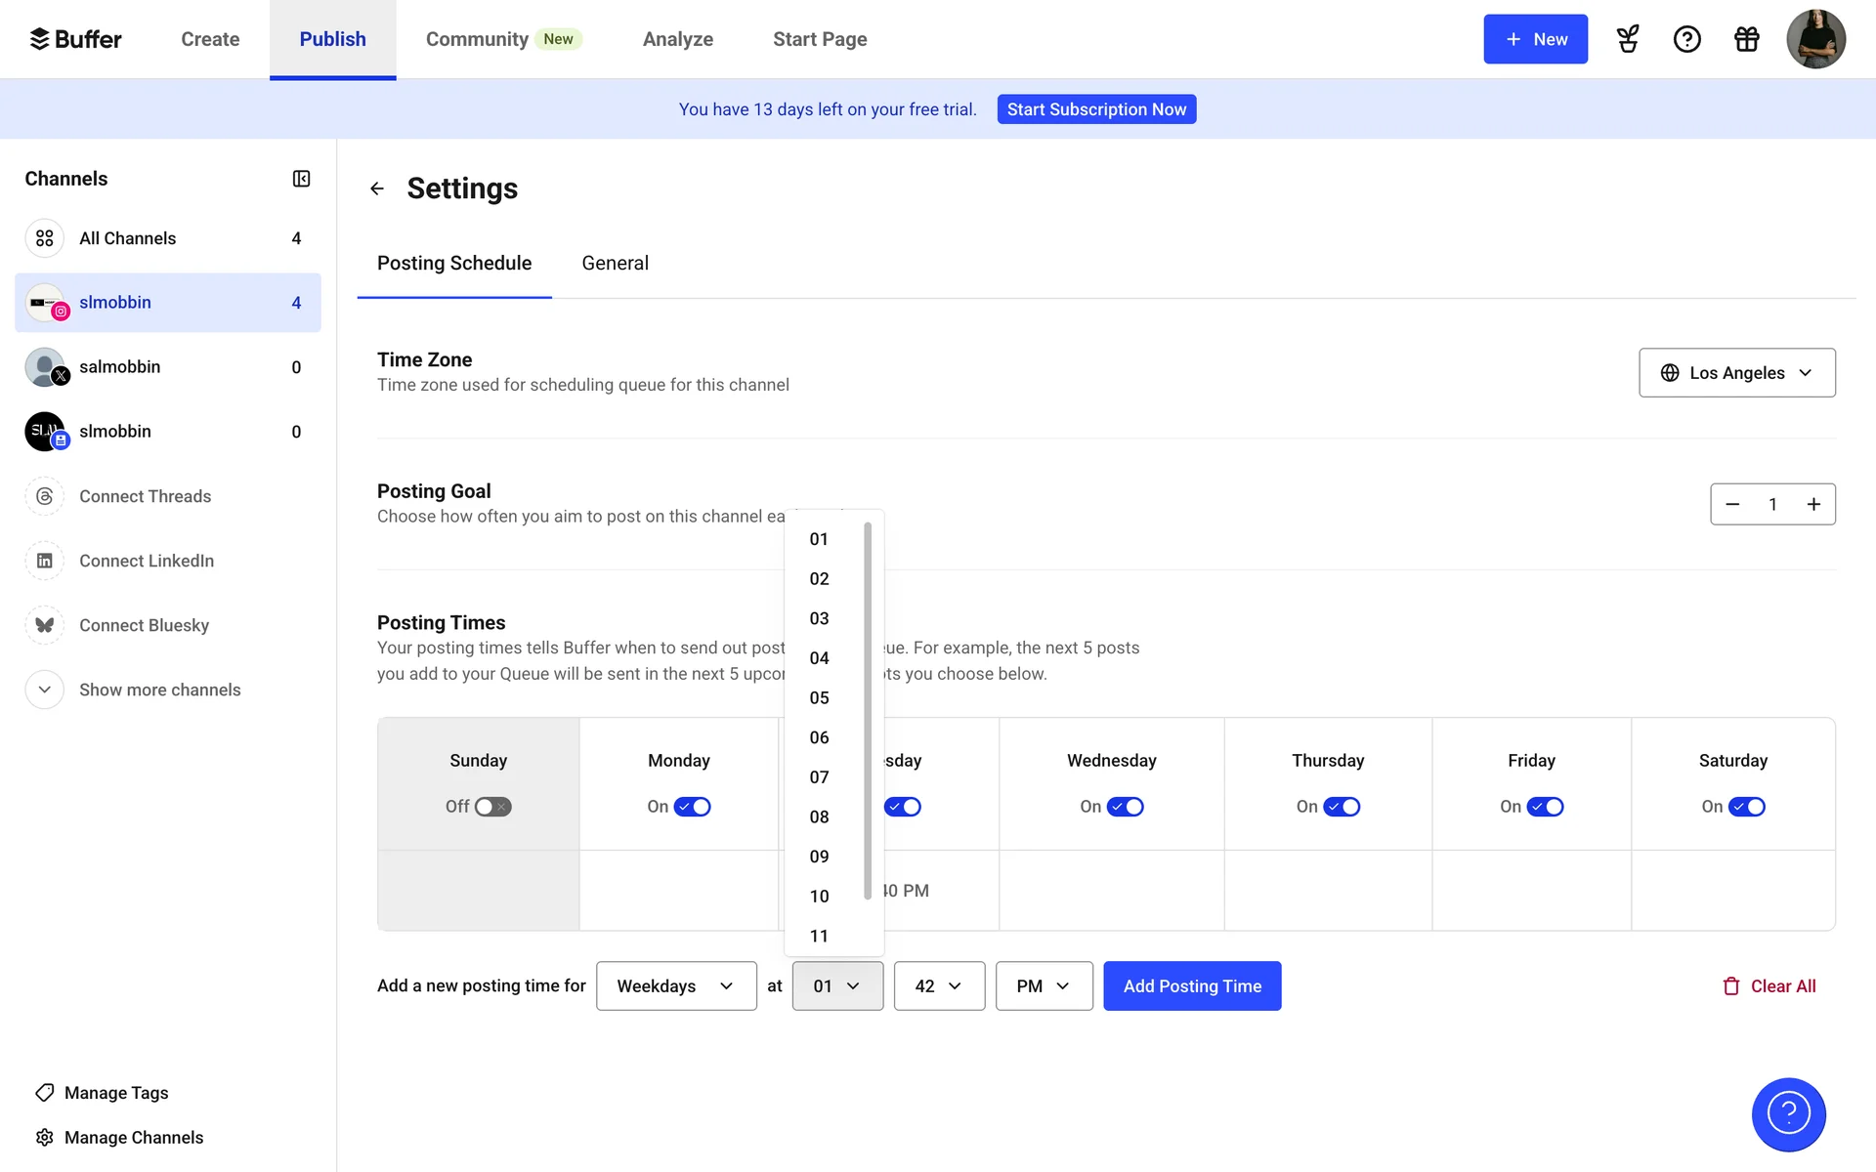
Task: Open the Weekdays day selector dropdown
Action: [676, 986]
